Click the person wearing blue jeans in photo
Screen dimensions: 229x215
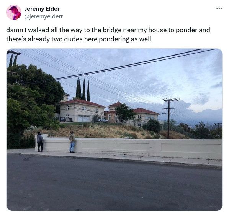point(72,142)
